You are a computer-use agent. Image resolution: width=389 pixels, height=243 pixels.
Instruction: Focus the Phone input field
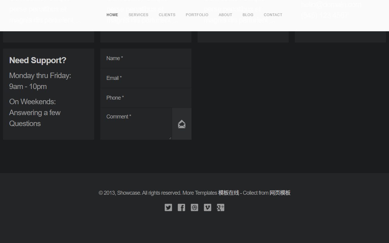[146, 98]
